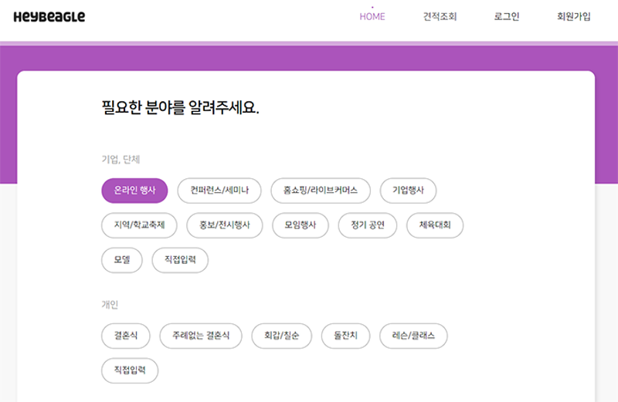Choose the 모임행사 option

point(301,225)
